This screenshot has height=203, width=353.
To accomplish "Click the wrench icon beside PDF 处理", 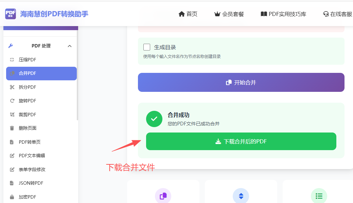I will click(x=11, y=46).
